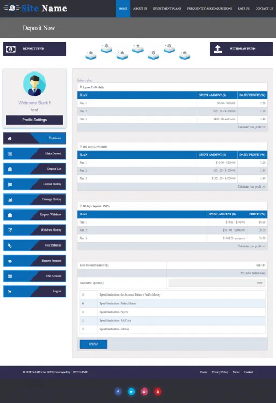The width and height of the screenshot is (276, 403).
Task: Click the Deposit List bank icon
Action: [10, 169]
